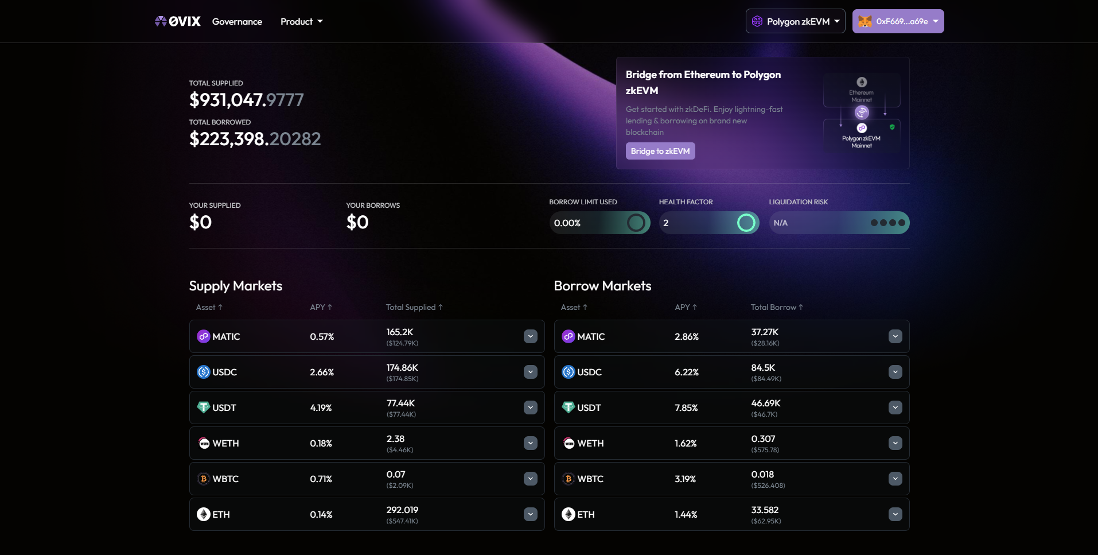Image resolution: width=1098 pixels, height=555 pixels.
Task: Click the Bridge from Ethereum banner heading
Action: pos(703,83)
